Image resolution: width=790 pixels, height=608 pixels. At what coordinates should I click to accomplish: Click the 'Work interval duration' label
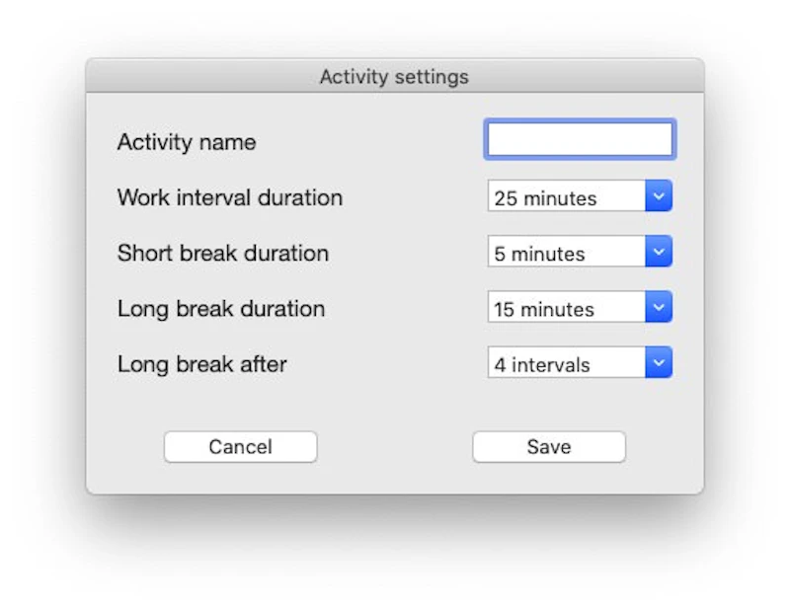click(230, 197)
